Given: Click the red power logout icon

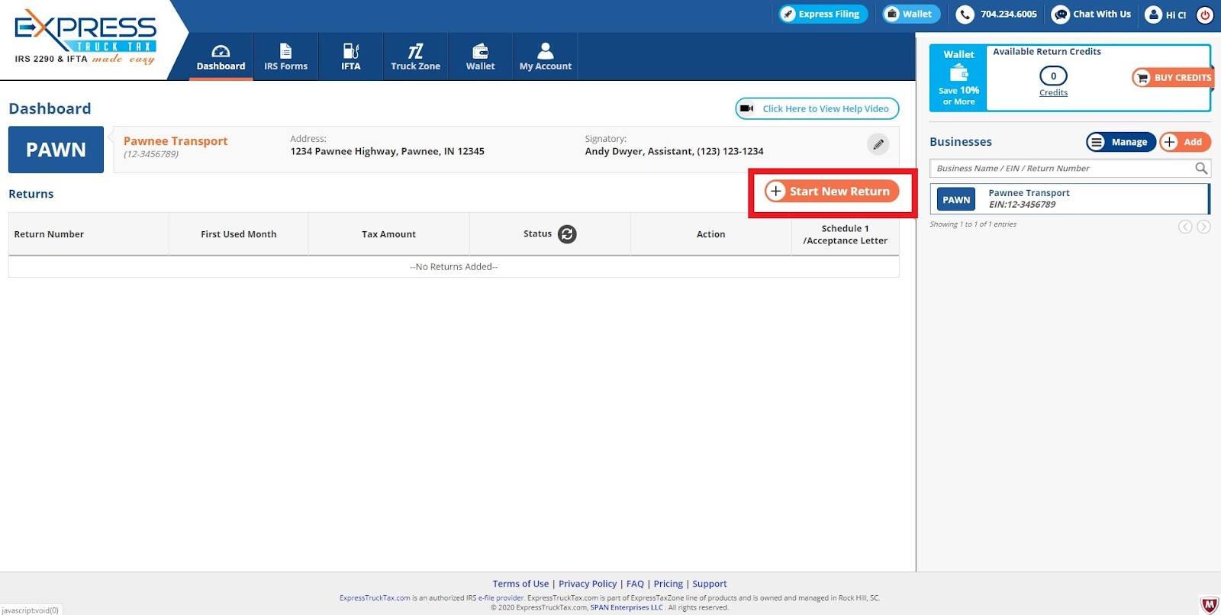Looking at the screenshot, I should coord(1205,14).
